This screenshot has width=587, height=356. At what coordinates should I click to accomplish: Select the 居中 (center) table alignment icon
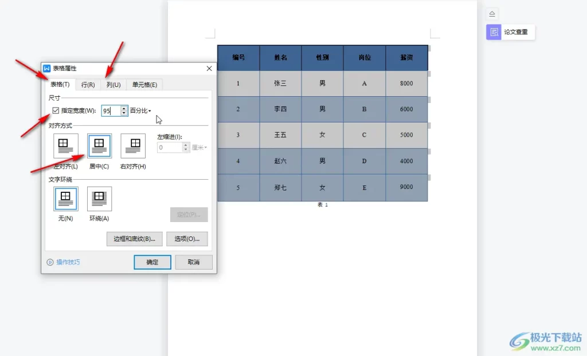[99, 146]
